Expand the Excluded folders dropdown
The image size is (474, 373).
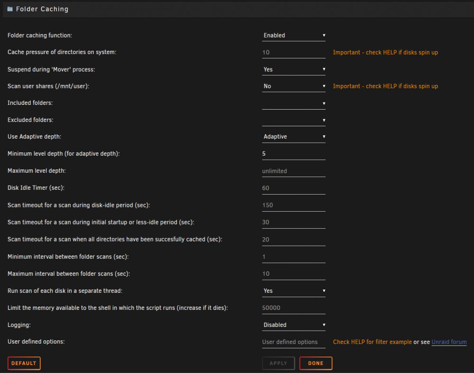coord(293,120)
